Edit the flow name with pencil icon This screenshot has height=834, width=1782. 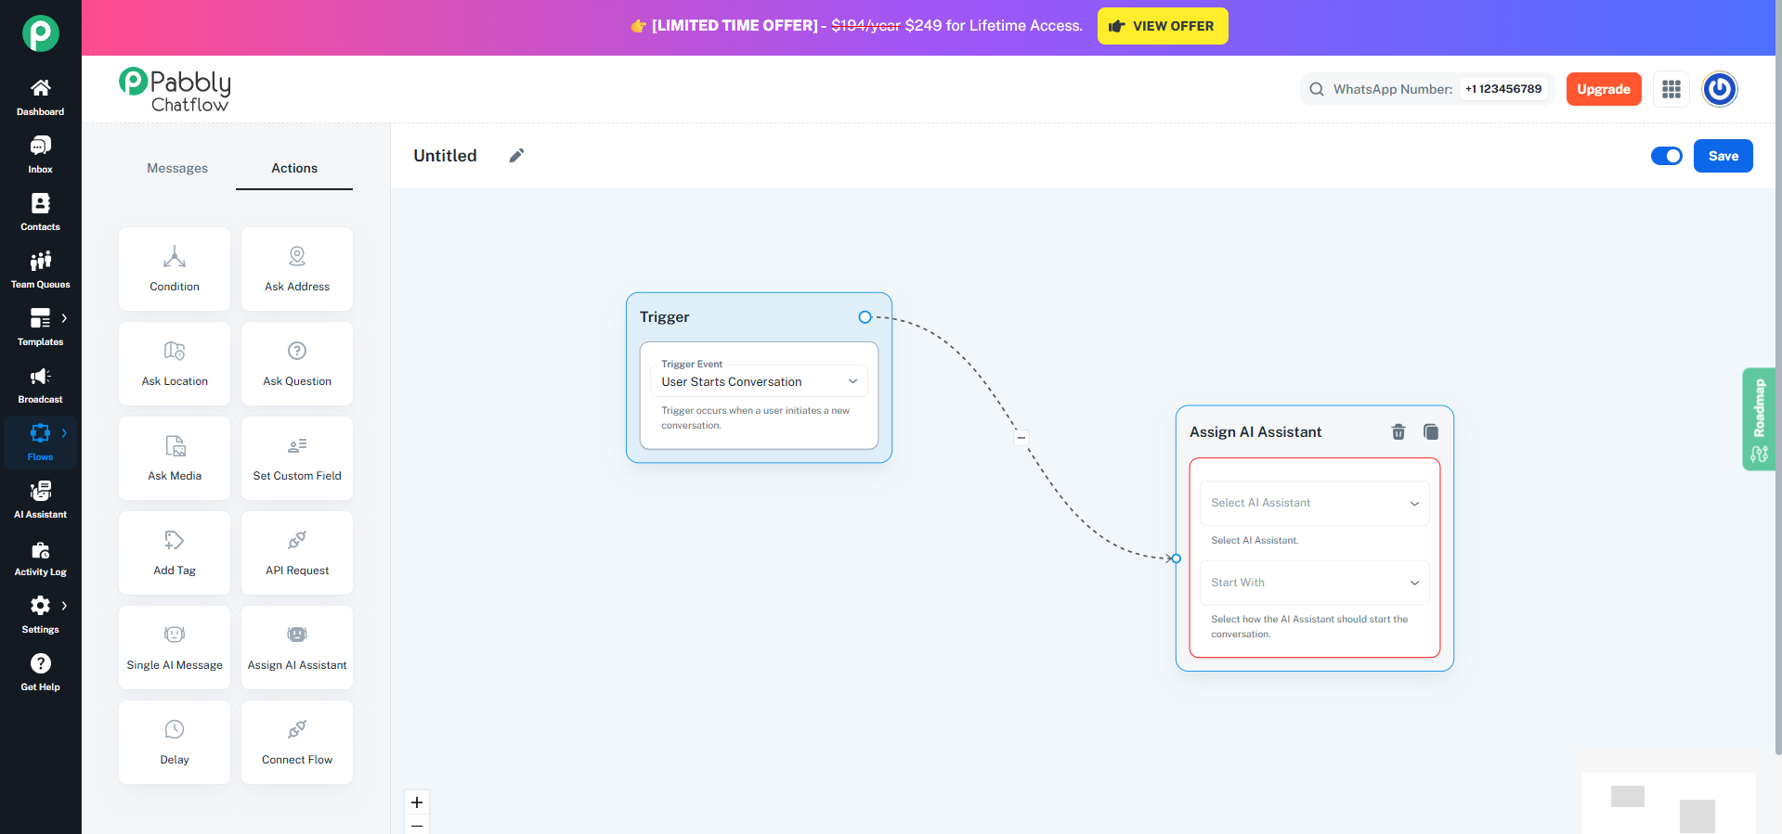coord(516,156)
